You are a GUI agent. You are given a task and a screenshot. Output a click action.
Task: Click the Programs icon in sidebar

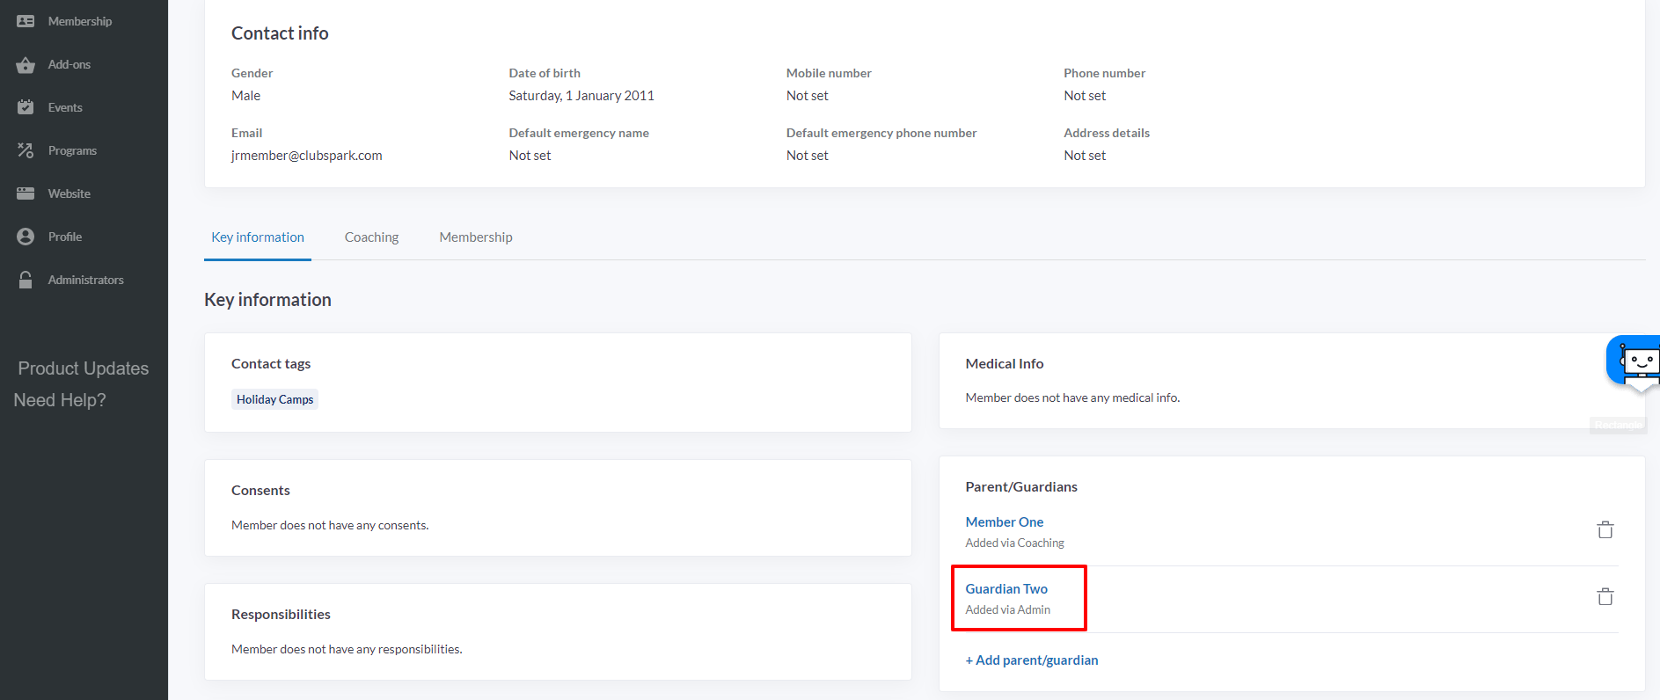pos(26,150)
